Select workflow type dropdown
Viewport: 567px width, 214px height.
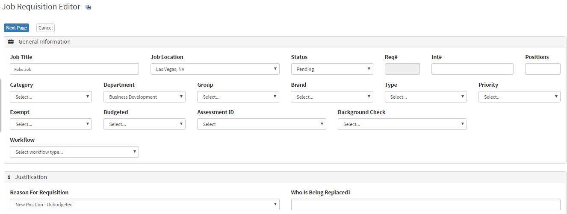coord(74,152)
